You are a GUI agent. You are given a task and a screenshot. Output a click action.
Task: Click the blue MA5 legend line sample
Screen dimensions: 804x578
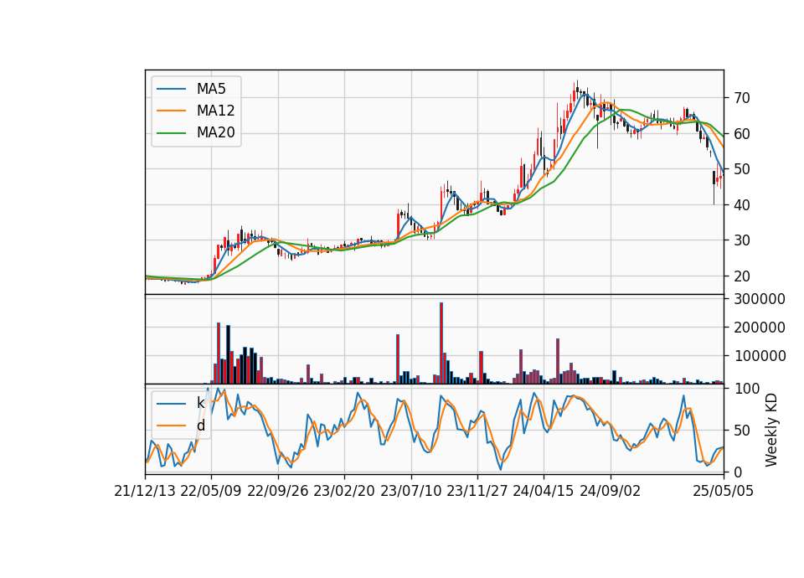click(x=171, y=90)
